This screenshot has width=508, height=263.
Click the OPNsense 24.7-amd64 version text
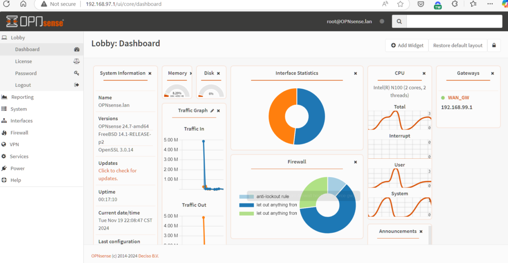click(x=124, y=127)
